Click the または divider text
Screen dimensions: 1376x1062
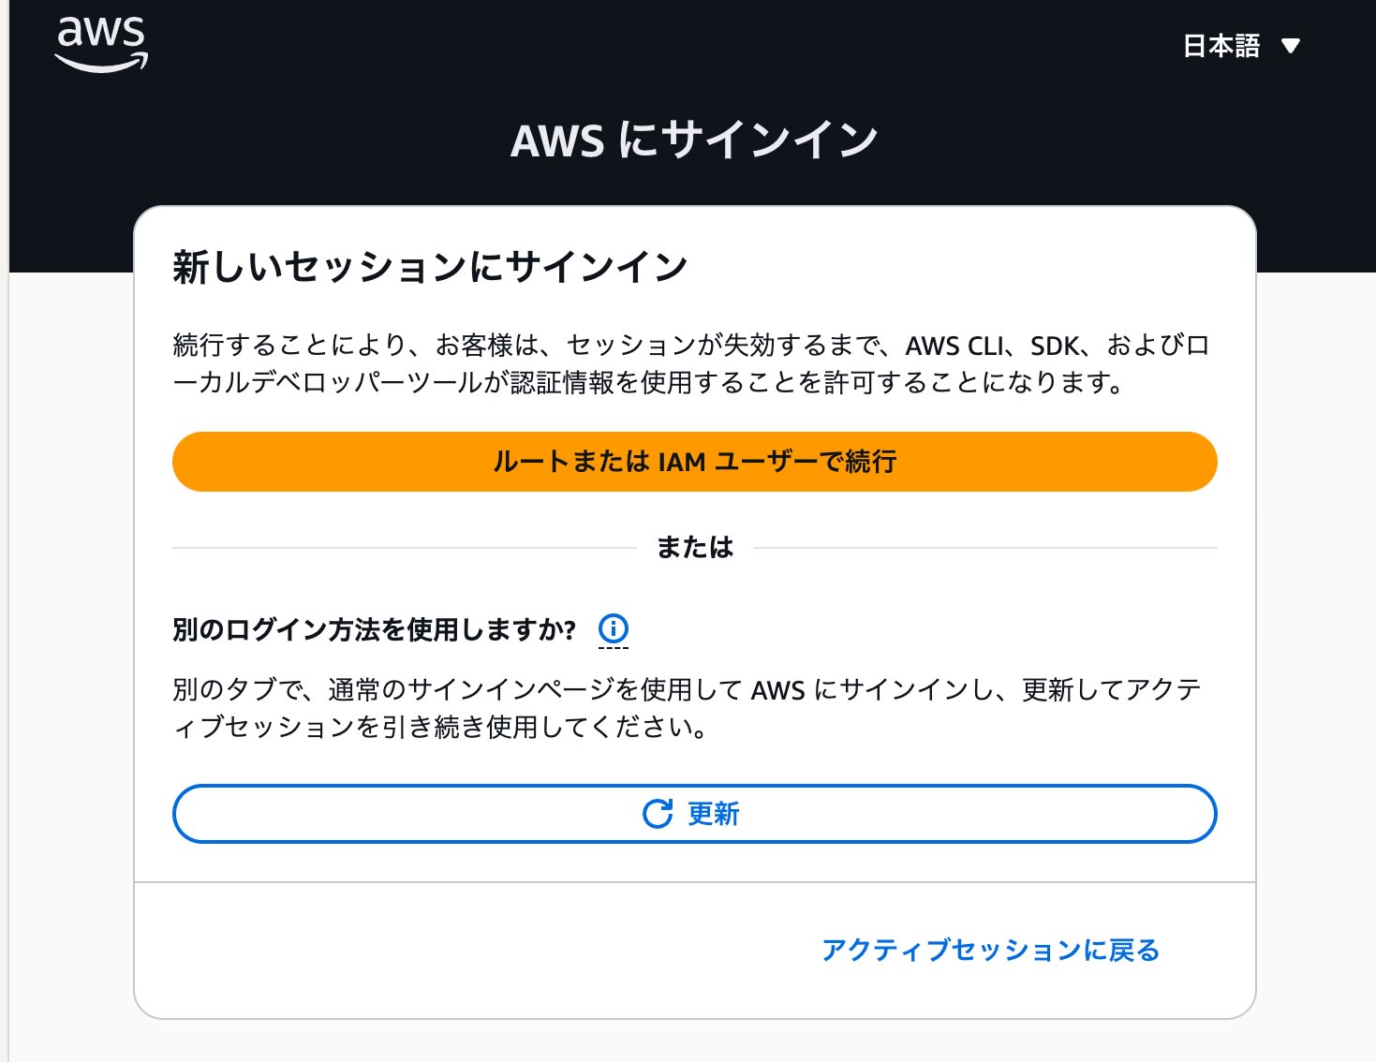[x=693, y=547]
